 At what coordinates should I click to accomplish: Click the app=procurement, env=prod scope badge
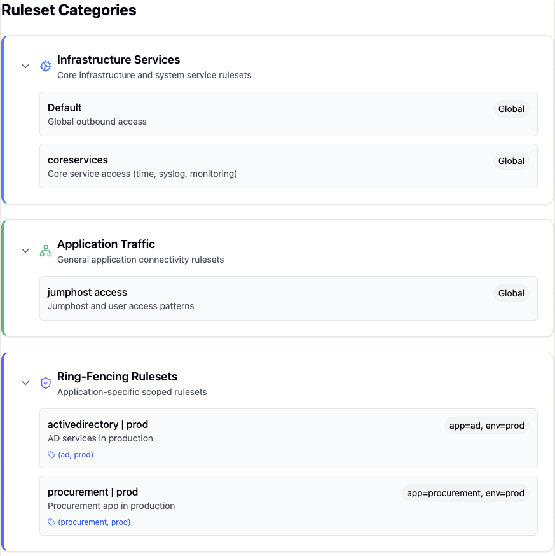click(x=465, y=493)
